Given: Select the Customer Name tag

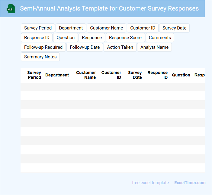Looking at the screenshot, I should 106,28.
